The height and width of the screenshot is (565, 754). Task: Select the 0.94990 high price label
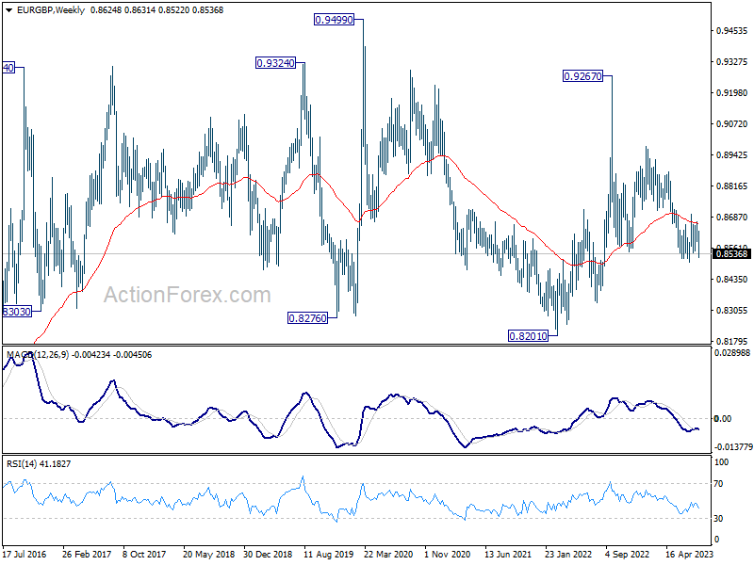334,20
